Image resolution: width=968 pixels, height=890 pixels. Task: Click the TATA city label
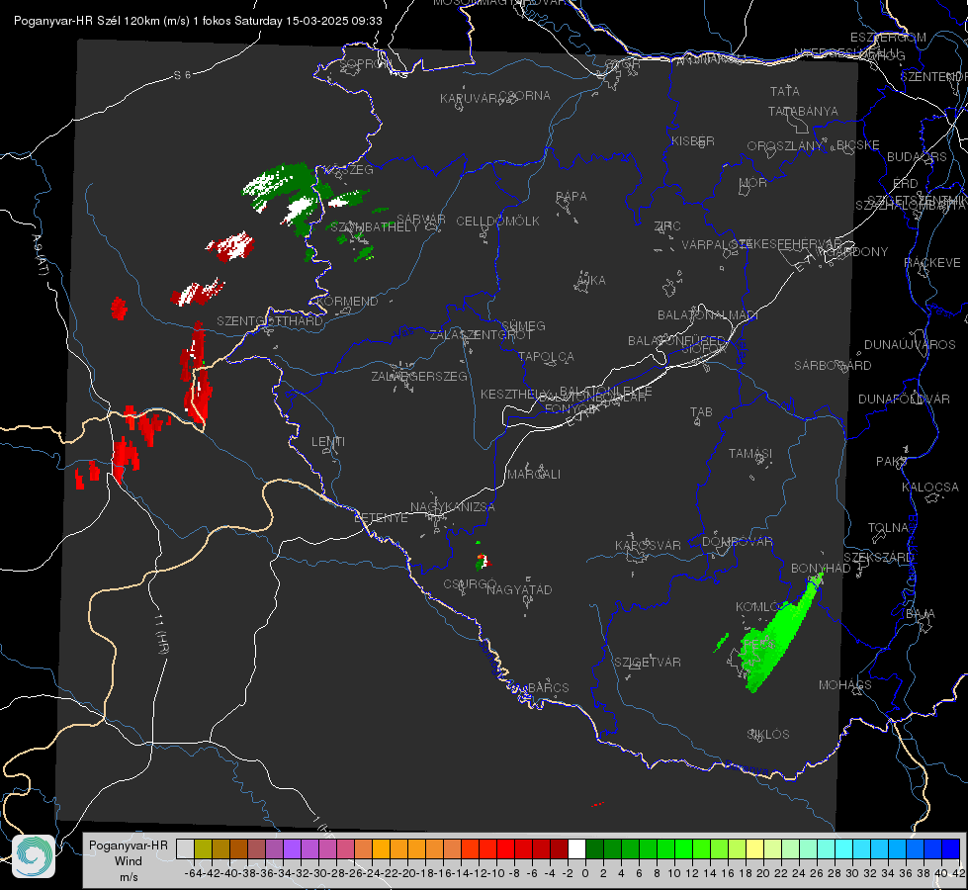785,91
